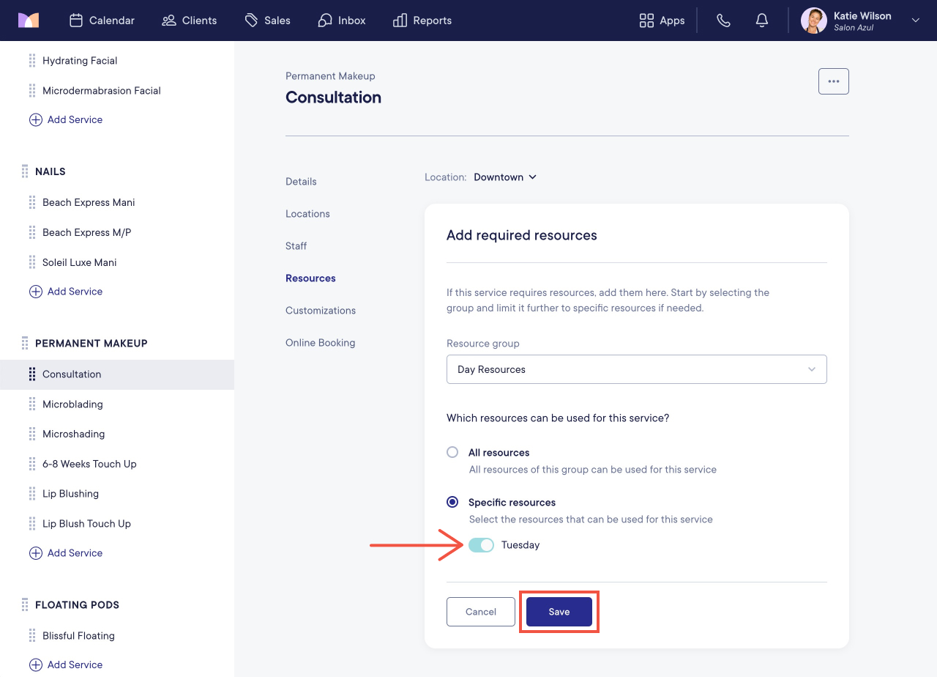Click the drag handle beside Blissful Floating

click(x=32, y=636)
